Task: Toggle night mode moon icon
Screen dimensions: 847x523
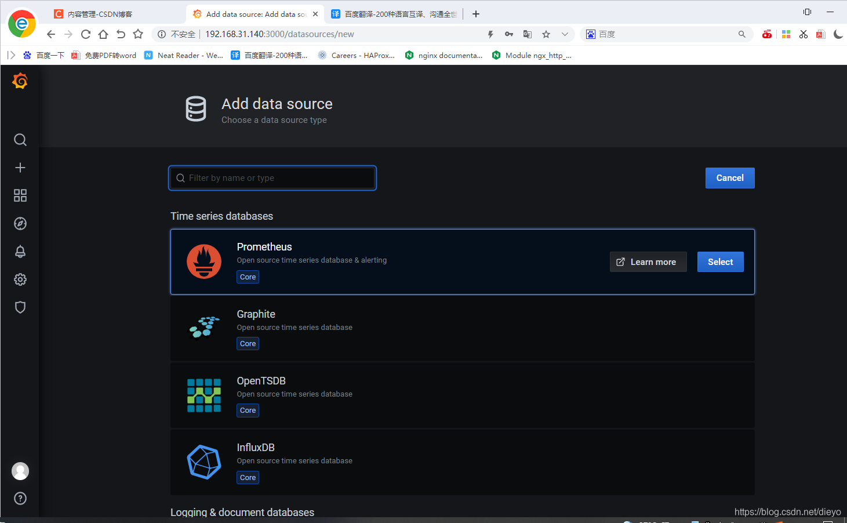Action: [838, 34]
